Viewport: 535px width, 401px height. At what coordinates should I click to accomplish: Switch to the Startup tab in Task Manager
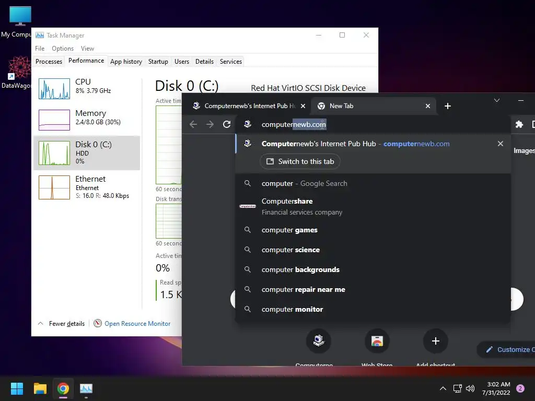tap(158, 62)
